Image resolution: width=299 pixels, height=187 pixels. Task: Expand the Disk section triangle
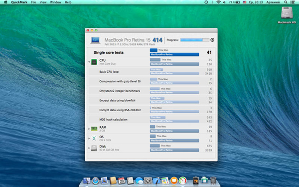[x=89, y=148]
